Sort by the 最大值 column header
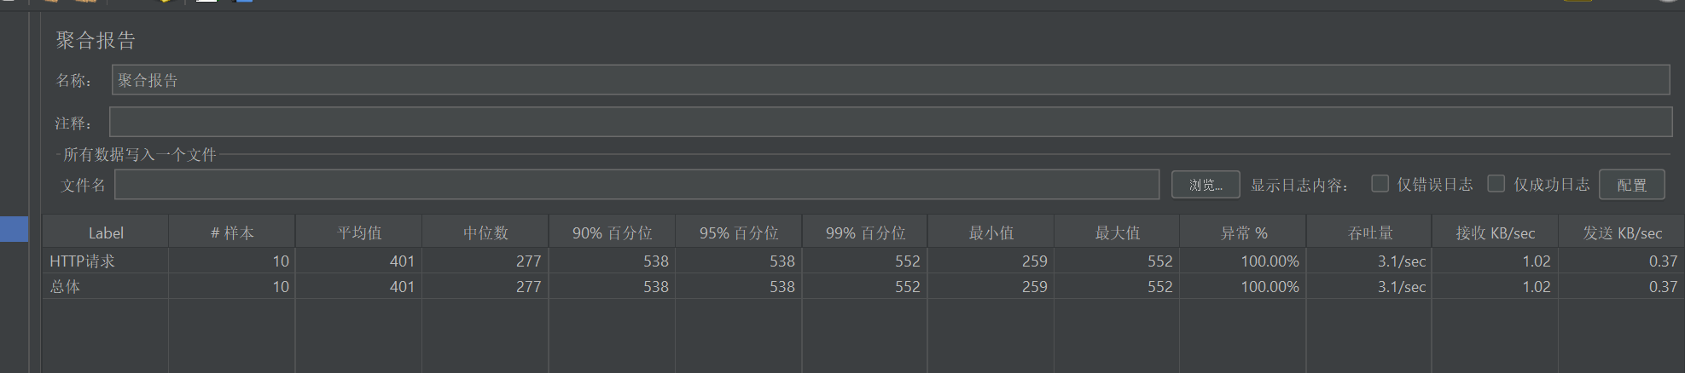Screen dimensions: 1685x373 pyautogui.click(x=1117, y=232)
